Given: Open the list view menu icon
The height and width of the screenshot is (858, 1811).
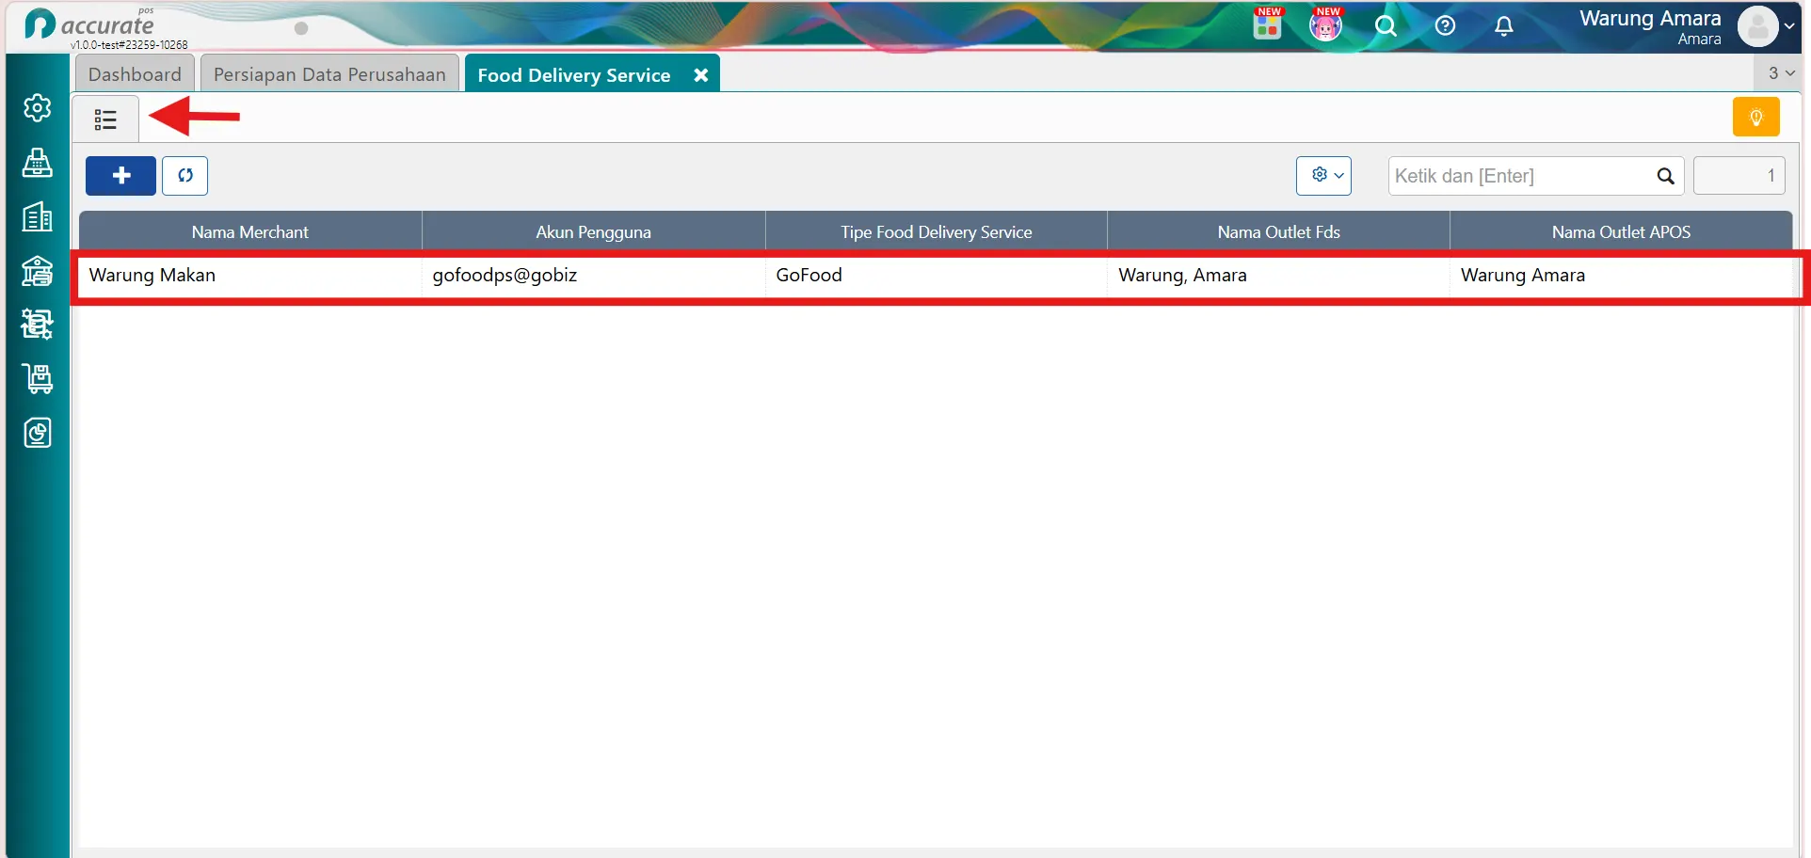Looking at the screenshot, I should click(x=105, y=119).
